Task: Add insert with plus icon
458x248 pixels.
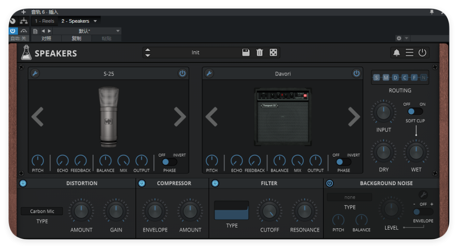Action: tap(24, 12)
